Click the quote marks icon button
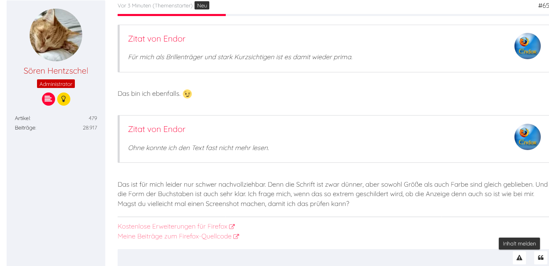 tap(541, 258)
